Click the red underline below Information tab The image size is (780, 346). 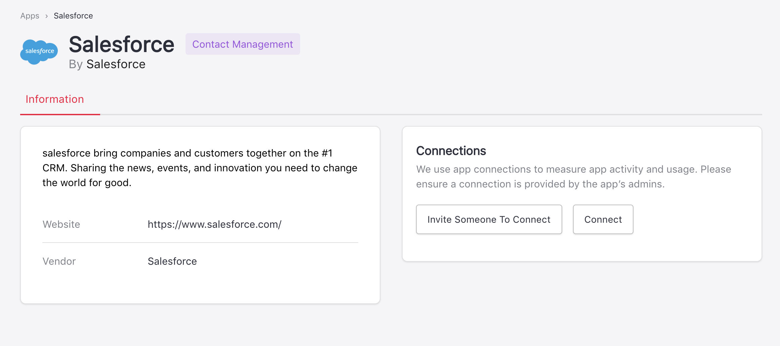point(60,114)
